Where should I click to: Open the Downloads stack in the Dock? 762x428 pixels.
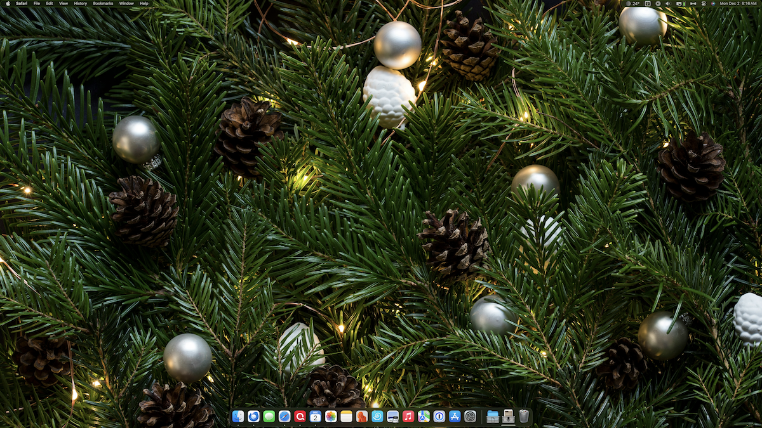coord(508,417)
